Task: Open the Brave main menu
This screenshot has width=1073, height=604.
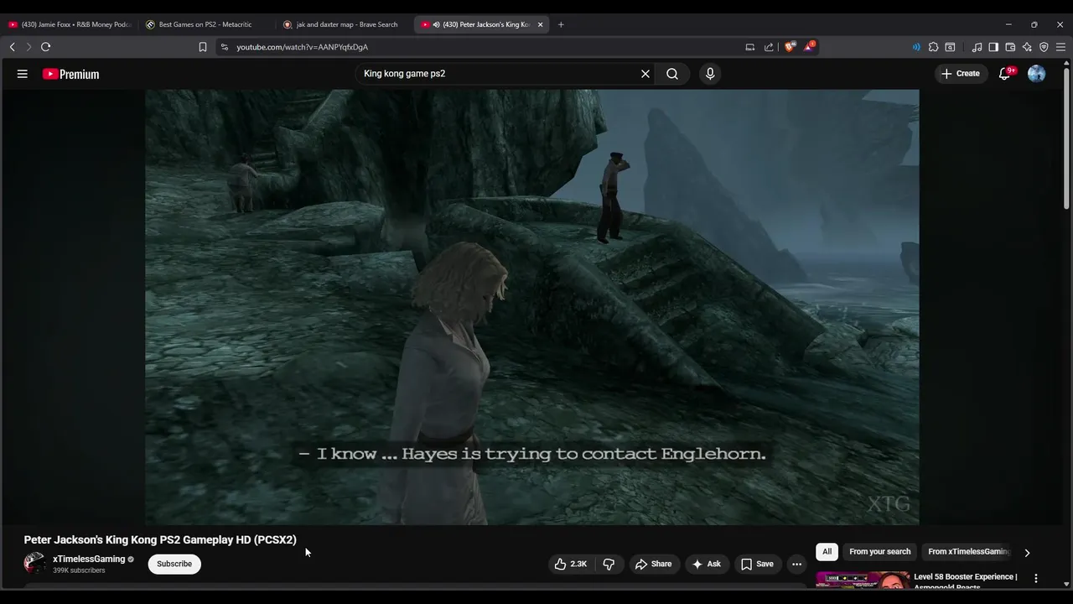Action: pos(1061,47)
